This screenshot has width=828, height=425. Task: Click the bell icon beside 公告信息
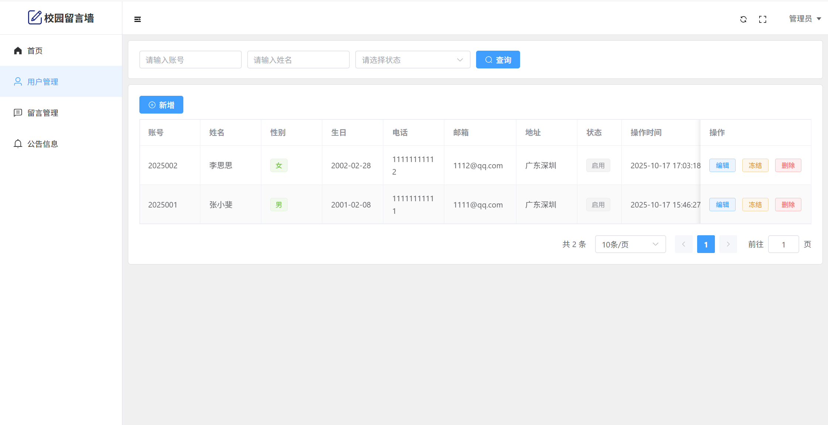[18, 144]
